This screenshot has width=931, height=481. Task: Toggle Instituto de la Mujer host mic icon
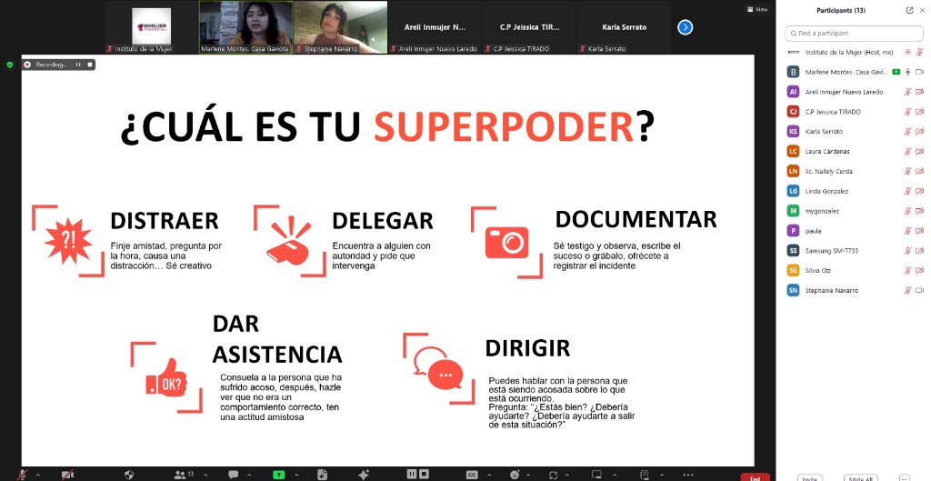click(920, 52)
